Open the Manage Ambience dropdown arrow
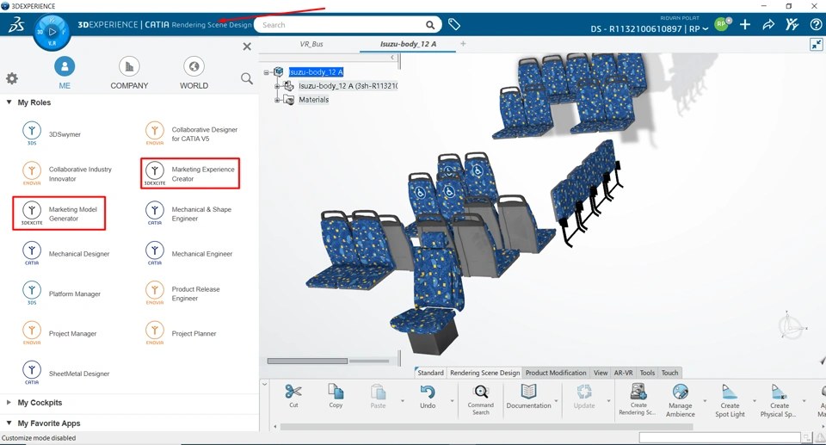Screen dimensions: 826x445 pyautogui.click(x=705, y=401)
